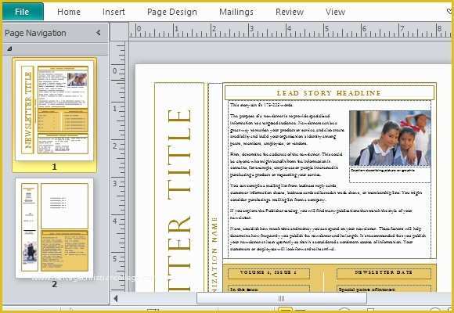Click the scroll left arrow

pyautogui.click(x=116, y=298)
